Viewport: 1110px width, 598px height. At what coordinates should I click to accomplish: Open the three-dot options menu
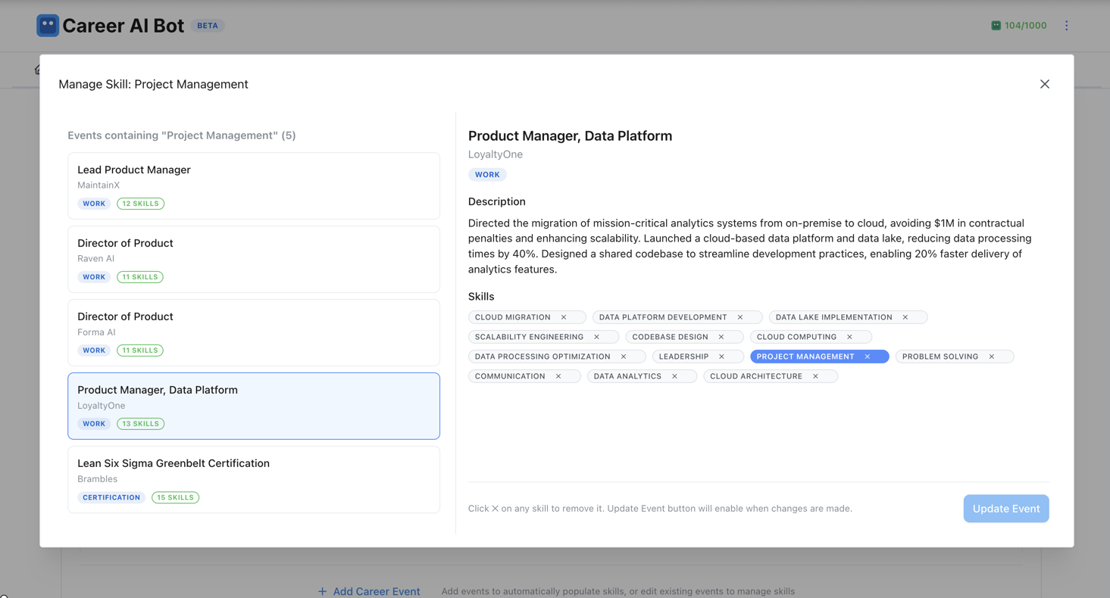tap(1067, 26)
